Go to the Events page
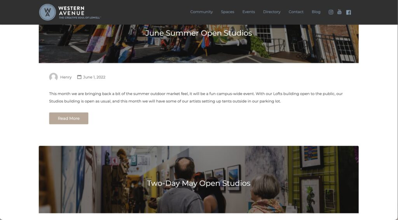The image size is (398, 220). click(x=248, y=12)
